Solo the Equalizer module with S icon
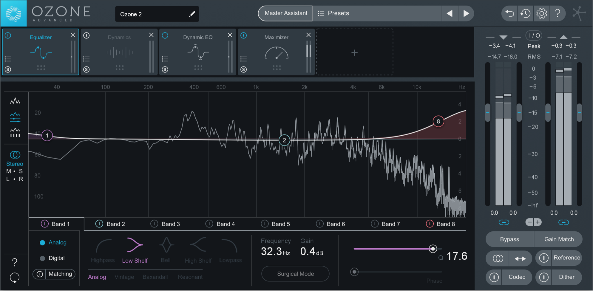 pos(8,69)
